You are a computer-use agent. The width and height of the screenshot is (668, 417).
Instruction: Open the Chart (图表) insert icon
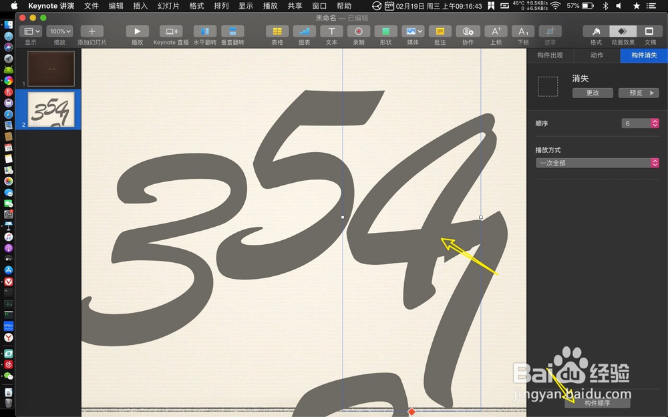click(304, 31)
